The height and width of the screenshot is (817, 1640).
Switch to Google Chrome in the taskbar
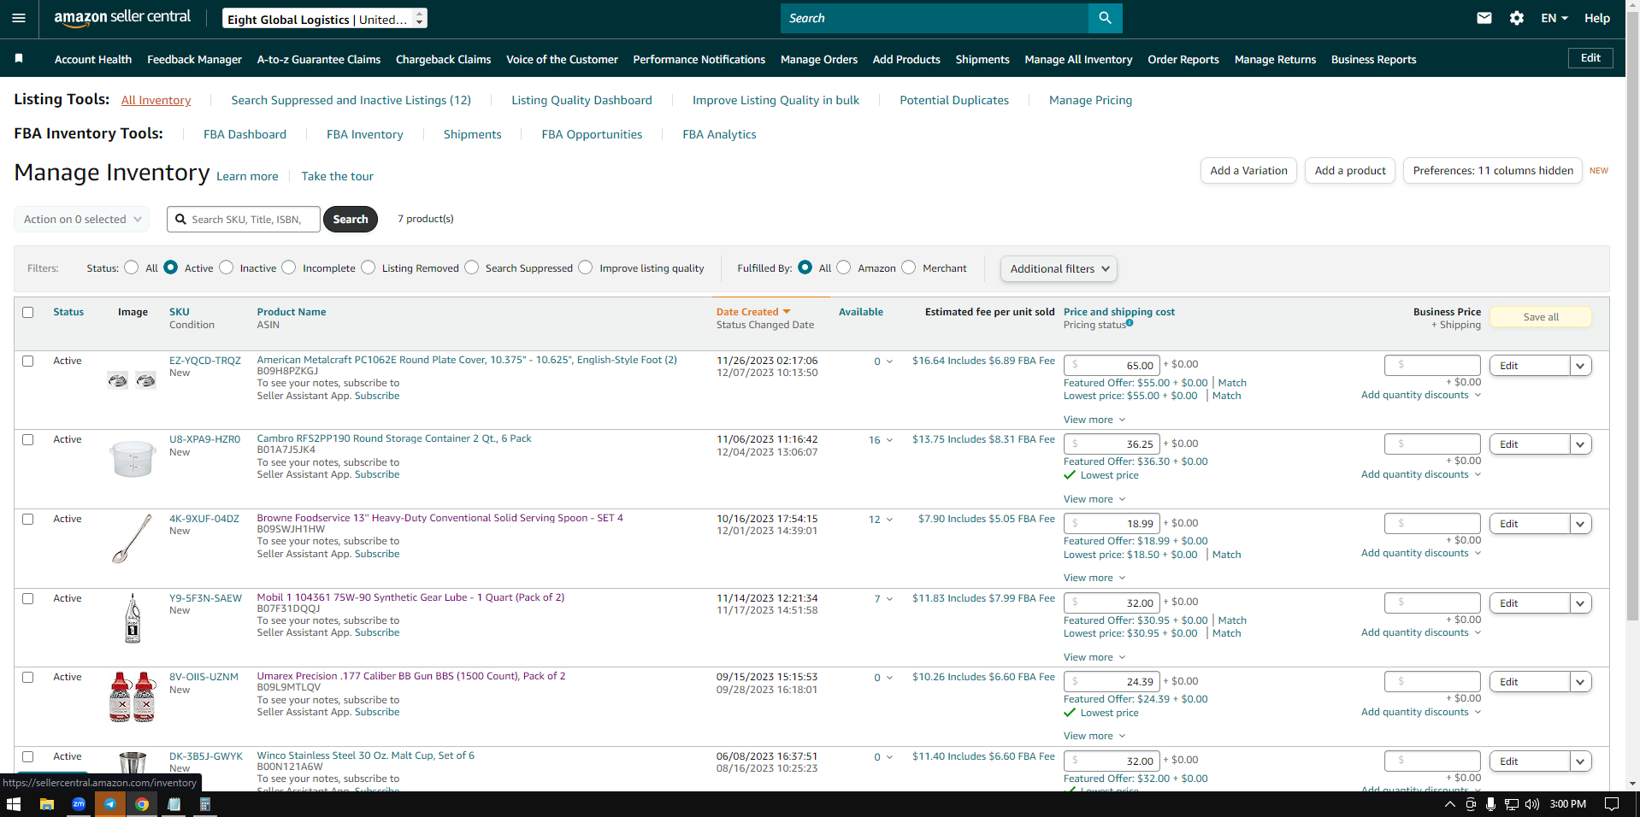click(142, 804)
